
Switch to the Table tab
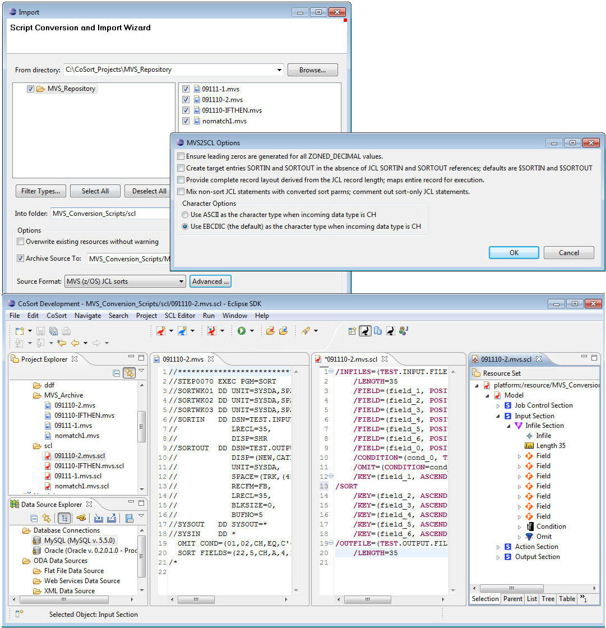click(567, 599)
